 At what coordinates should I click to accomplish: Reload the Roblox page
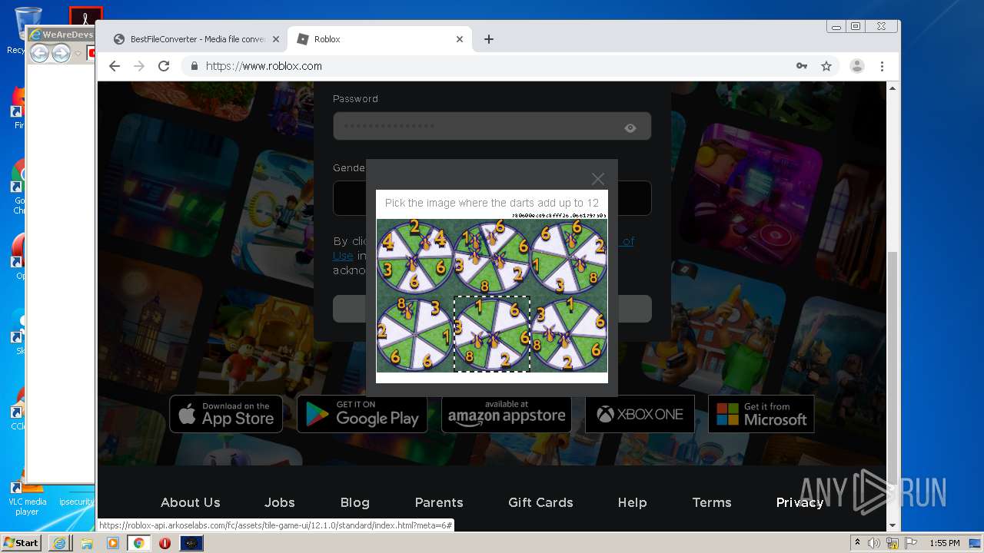tap(164, 66)
